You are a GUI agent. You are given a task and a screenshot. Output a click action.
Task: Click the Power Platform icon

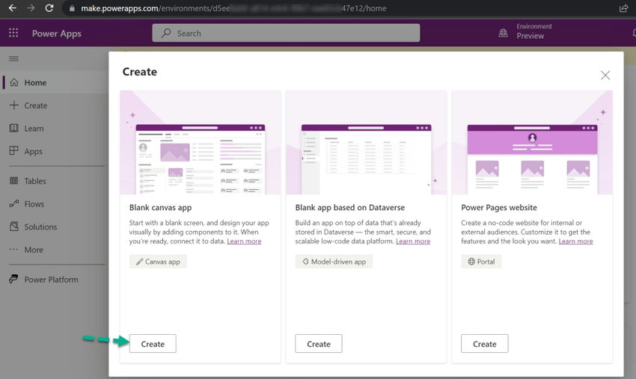click(x=13, y=279)
